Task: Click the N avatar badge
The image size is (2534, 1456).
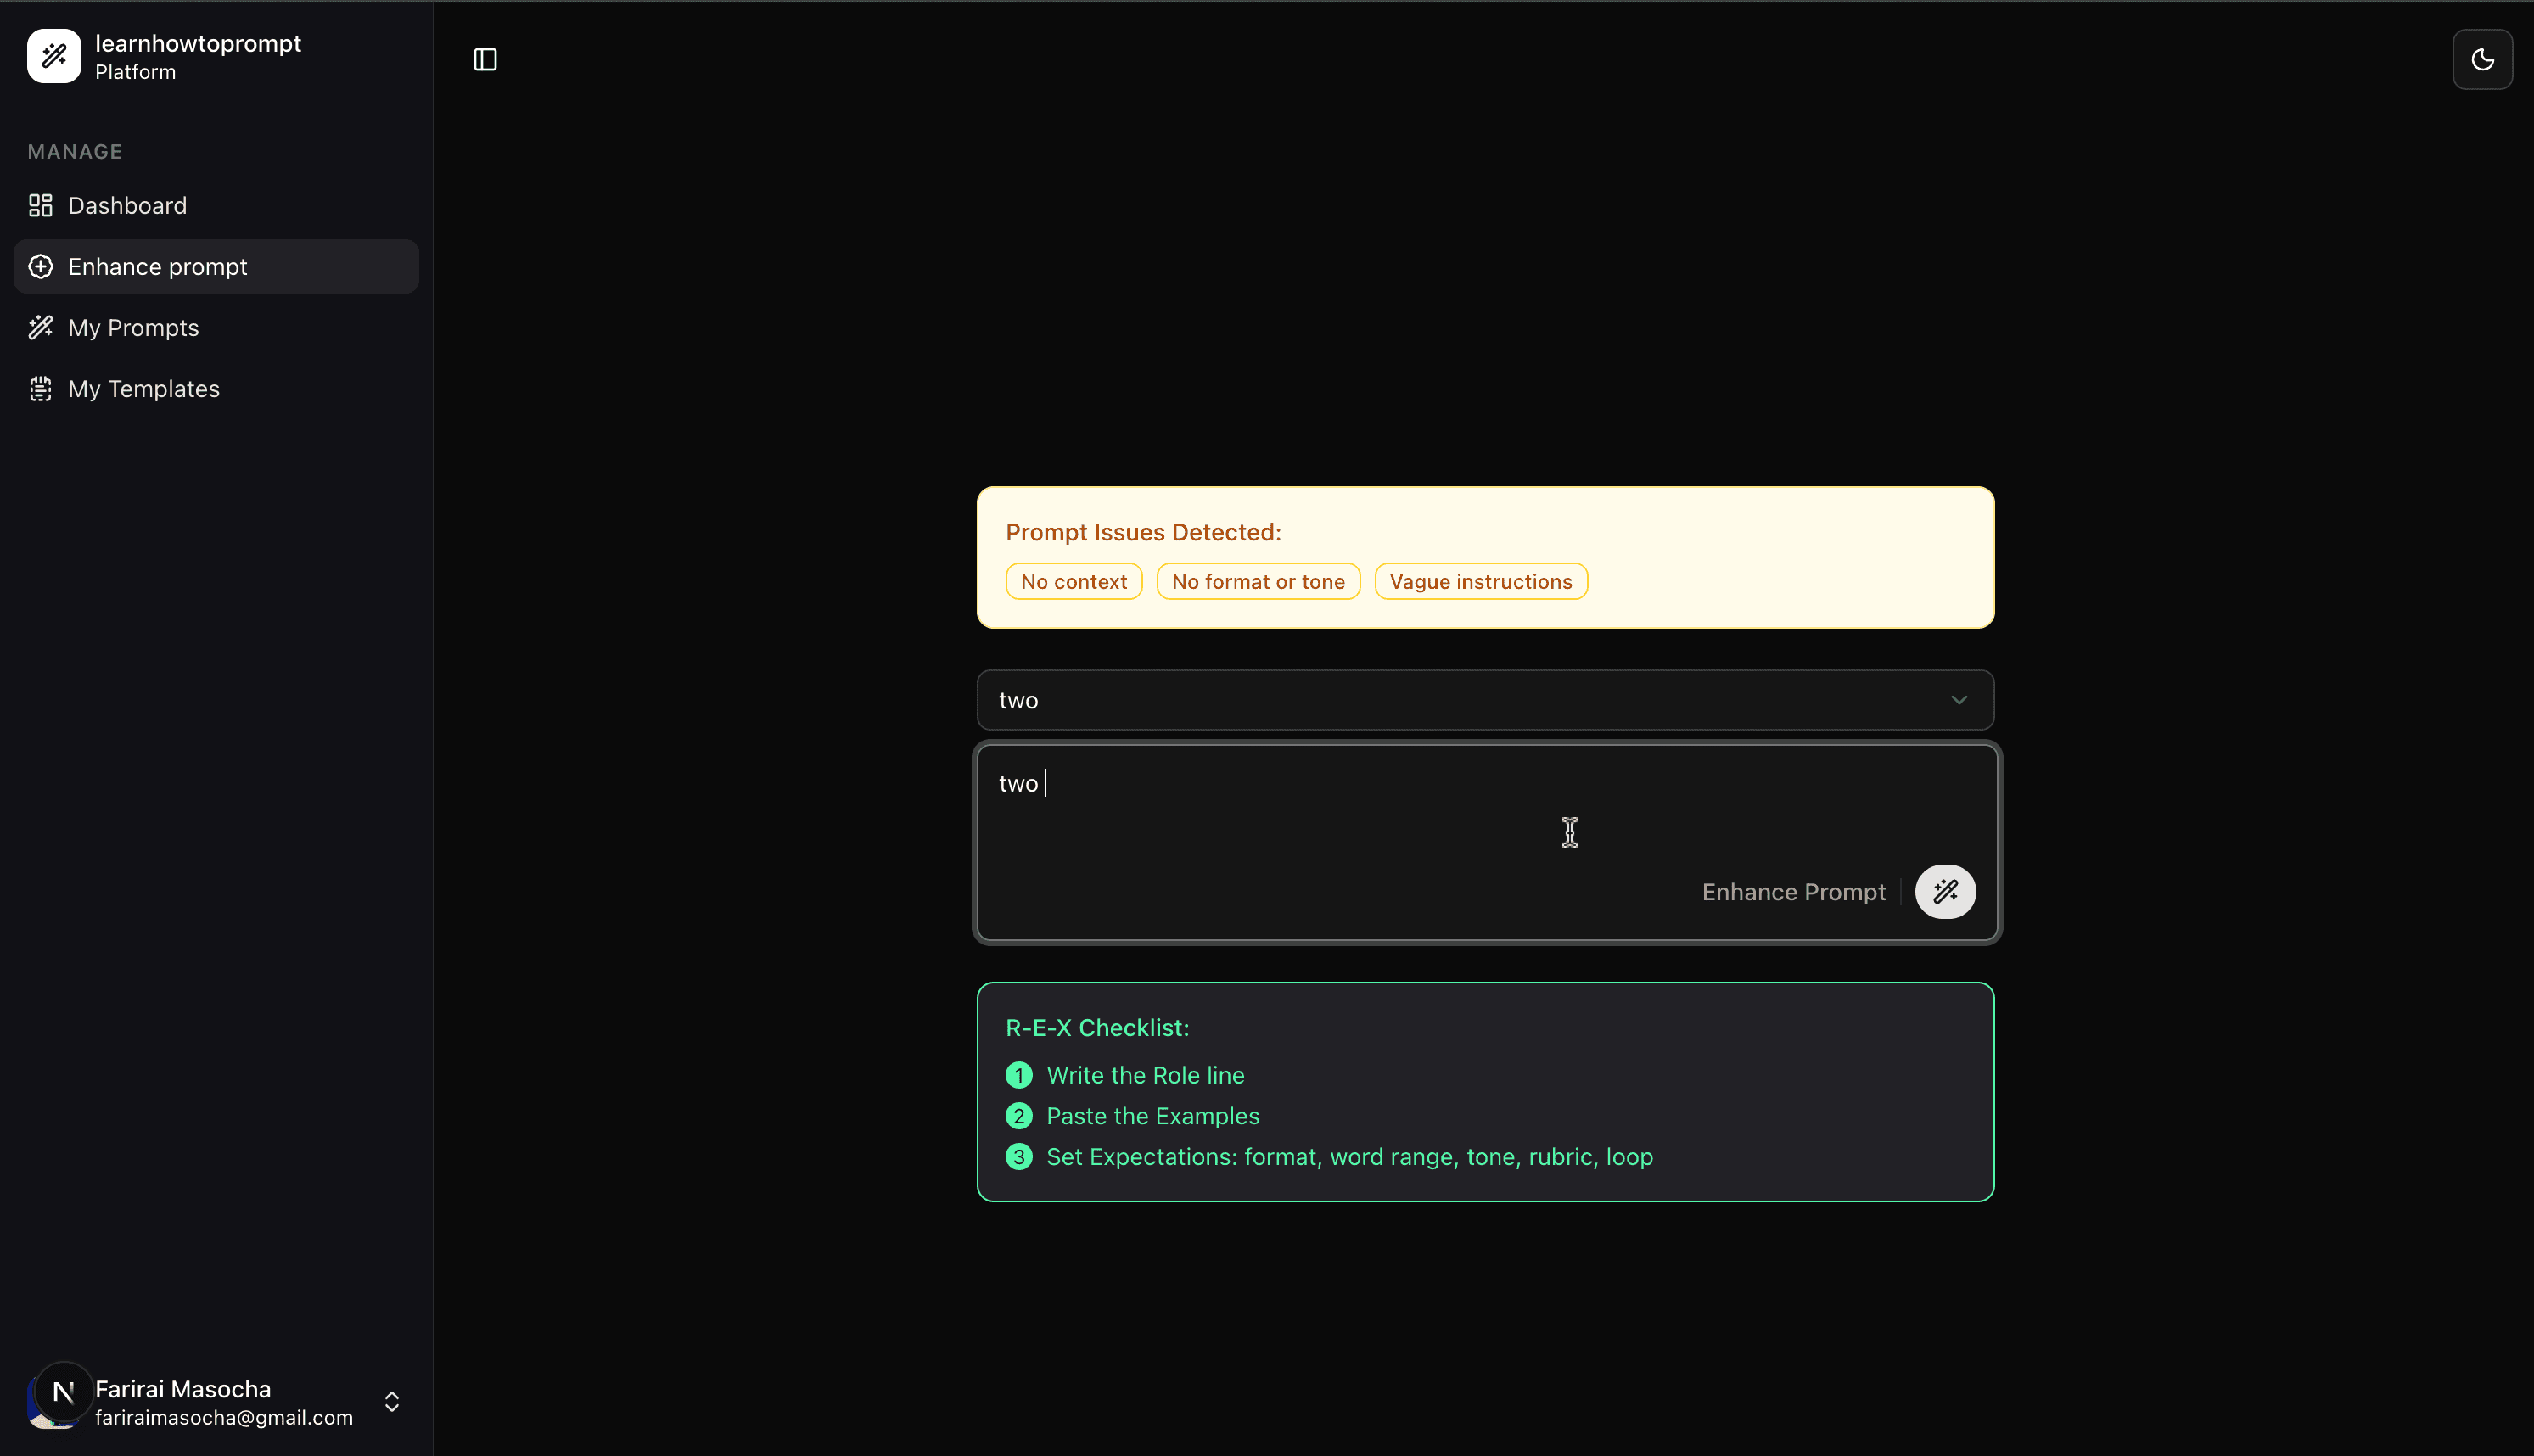Action: (63, 1391)
